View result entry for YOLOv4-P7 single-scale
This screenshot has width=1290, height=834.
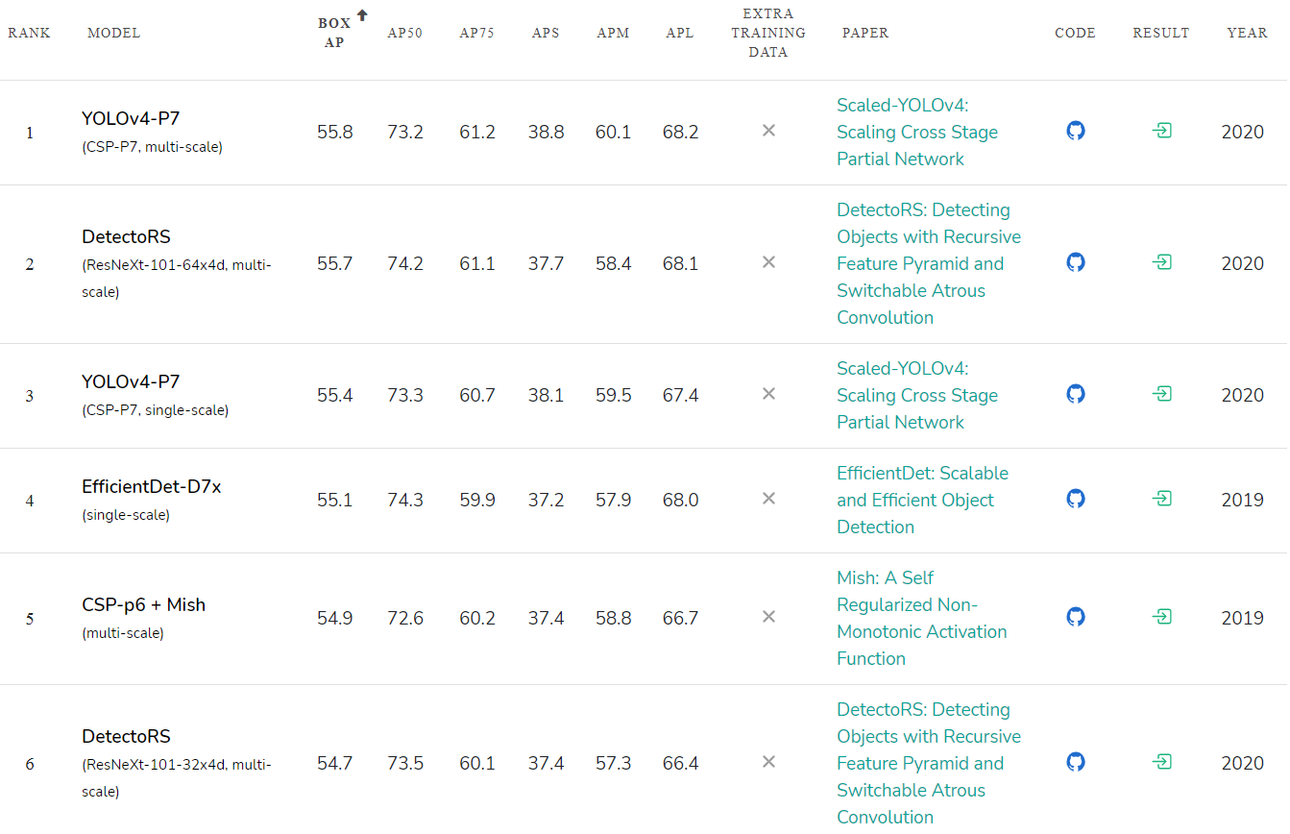click(1161, 394)
